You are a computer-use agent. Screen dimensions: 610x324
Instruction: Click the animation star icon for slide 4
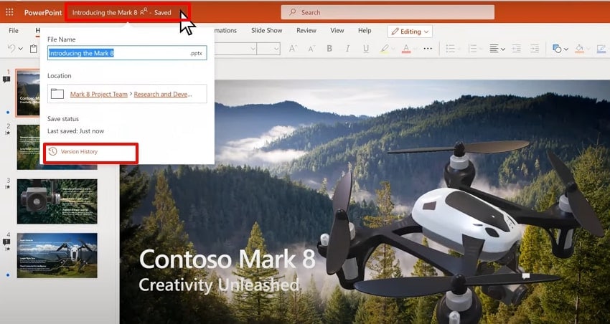tap(7, 249)
